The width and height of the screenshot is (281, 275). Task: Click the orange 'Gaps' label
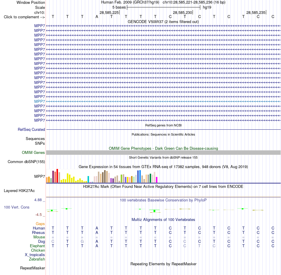(40, 224)
